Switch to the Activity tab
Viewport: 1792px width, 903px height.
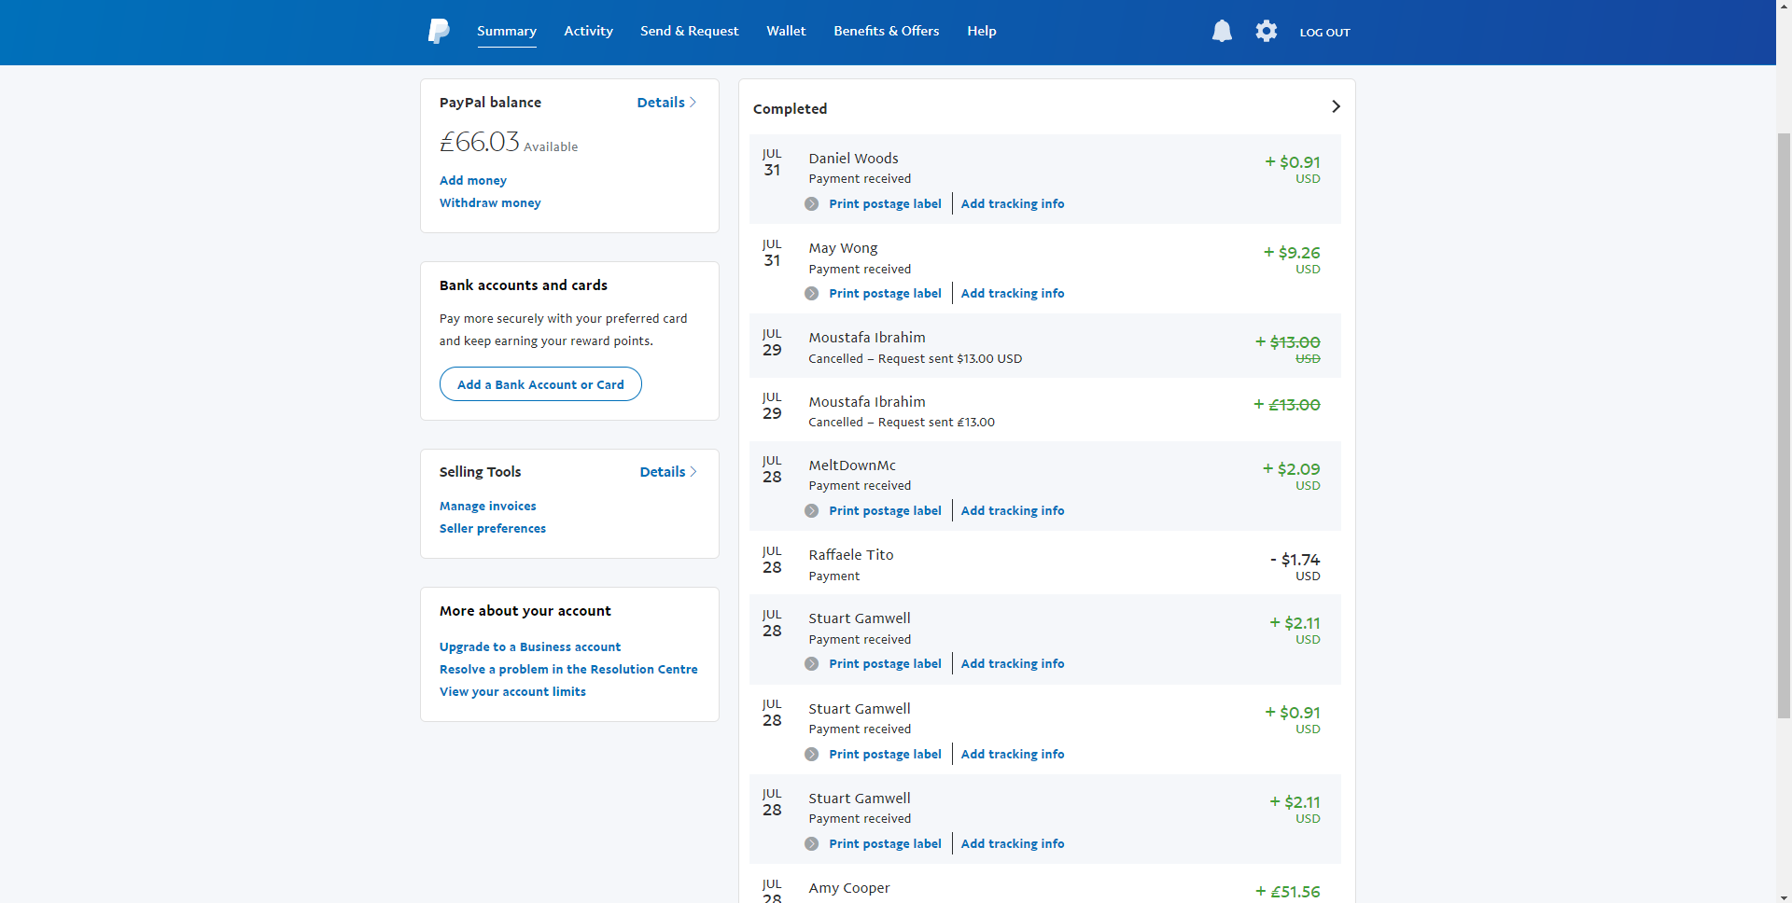coord(588,31)
